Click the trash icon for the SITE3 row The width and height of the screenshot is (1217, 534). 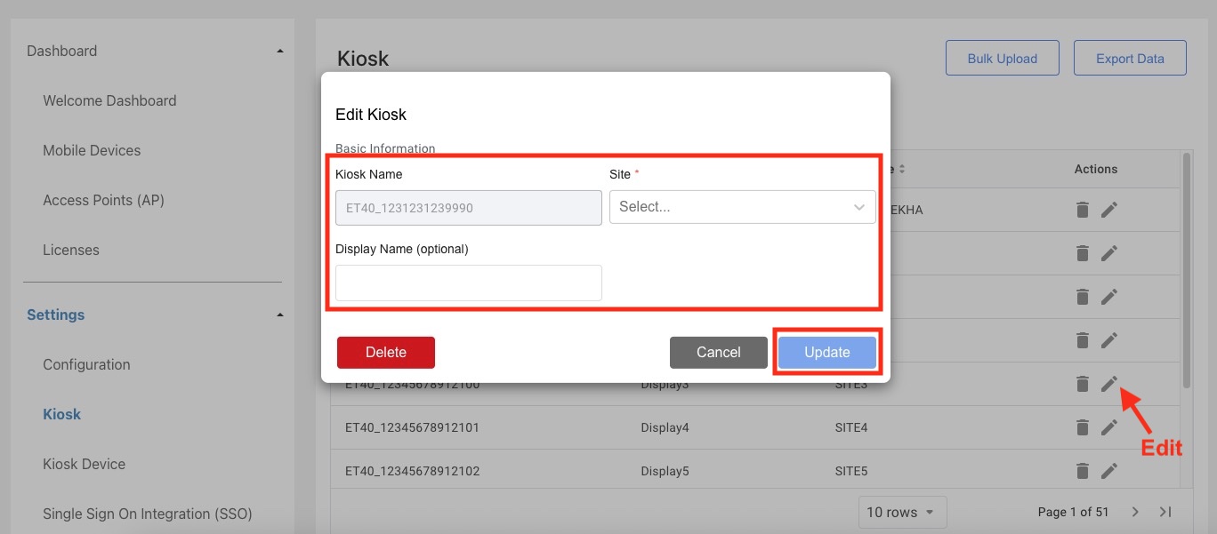click(x=1082, y=384)
